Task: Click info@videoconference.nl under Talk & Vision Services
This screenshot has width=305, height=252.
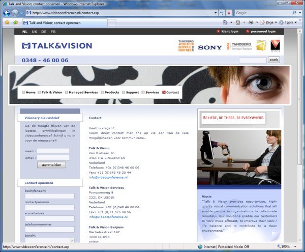Action: click(108, 217)
